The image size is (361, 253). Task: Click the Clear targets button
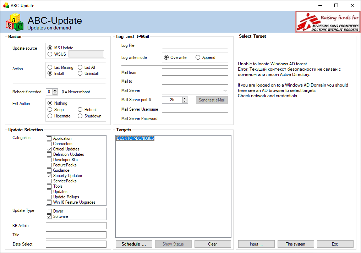click(213, 244)
